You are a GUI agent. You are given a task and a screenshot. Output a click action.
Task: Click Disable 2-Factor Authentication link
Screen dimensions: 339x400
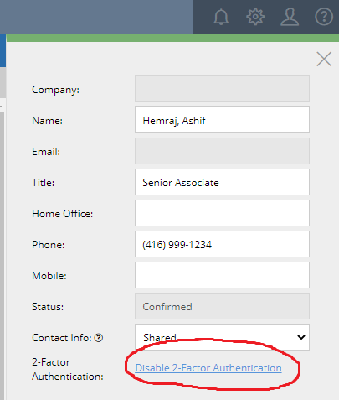click(208, 368)
